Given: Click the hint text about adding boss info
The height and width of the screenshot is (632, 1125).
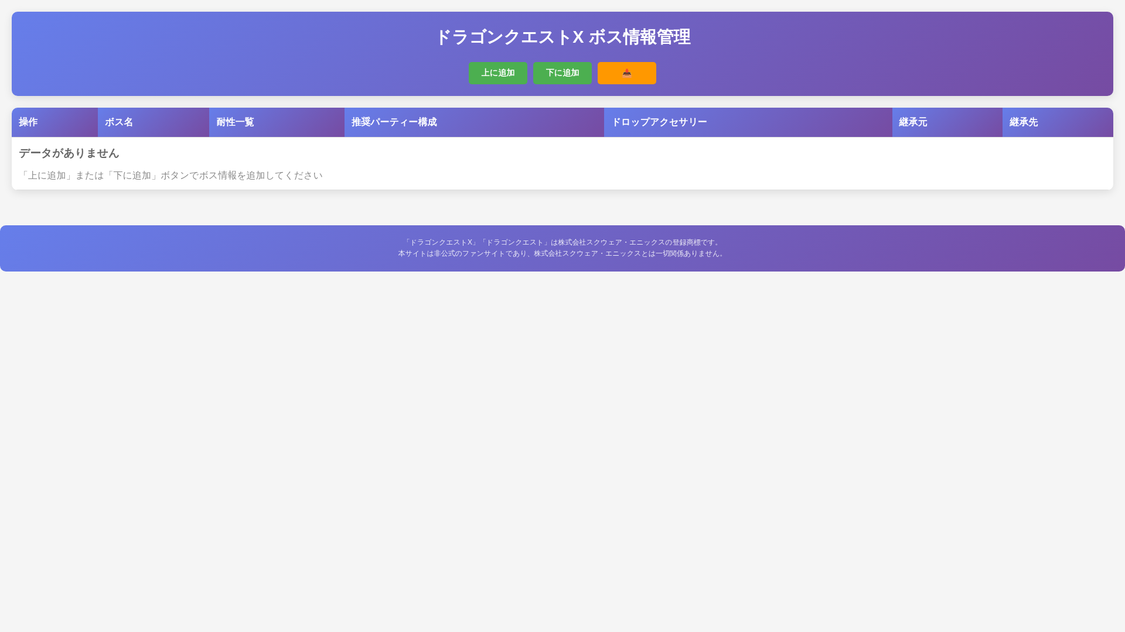Looking at the screenshot, I should [x=171, y=176].
